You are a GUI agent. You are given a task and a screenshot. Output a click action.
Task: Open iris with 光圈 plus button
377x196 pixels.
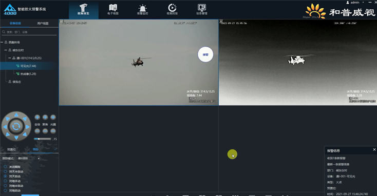[53, 117]
